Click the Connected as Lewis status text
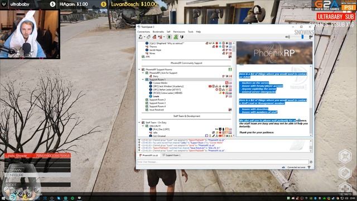Screen dimensions: 357x201 point(296,167)
